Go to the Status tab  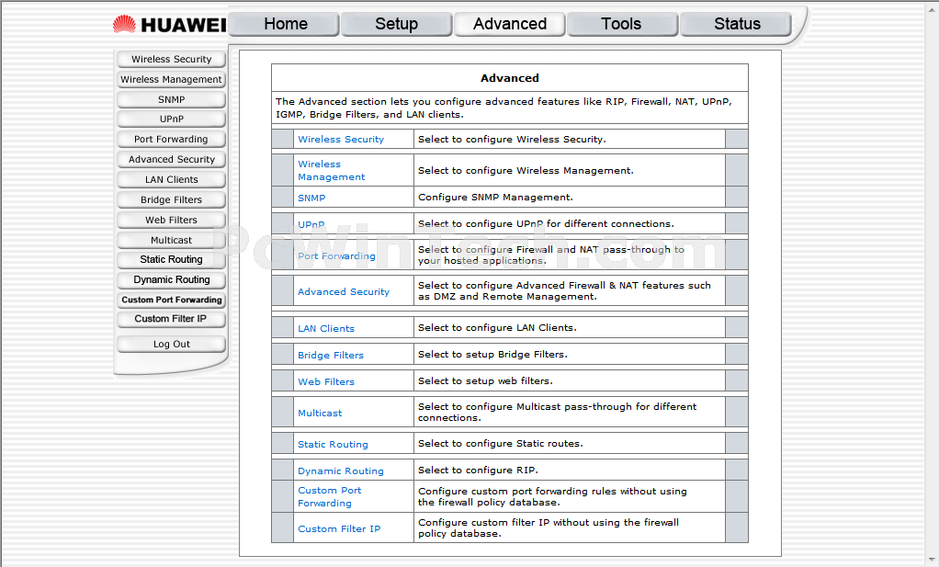[736, 24]
